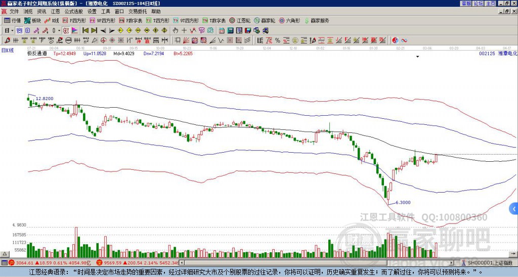This screenshot has width=518, height=277.
Task: Open the P数字表 tool
Action: pyautogui.click(x=131, y=20)
